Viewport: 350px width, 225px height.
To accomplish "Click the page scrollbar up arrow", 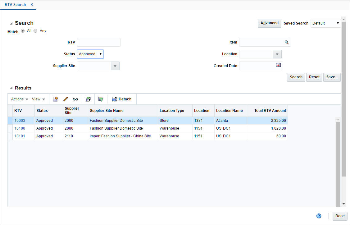I will (343, 20).
